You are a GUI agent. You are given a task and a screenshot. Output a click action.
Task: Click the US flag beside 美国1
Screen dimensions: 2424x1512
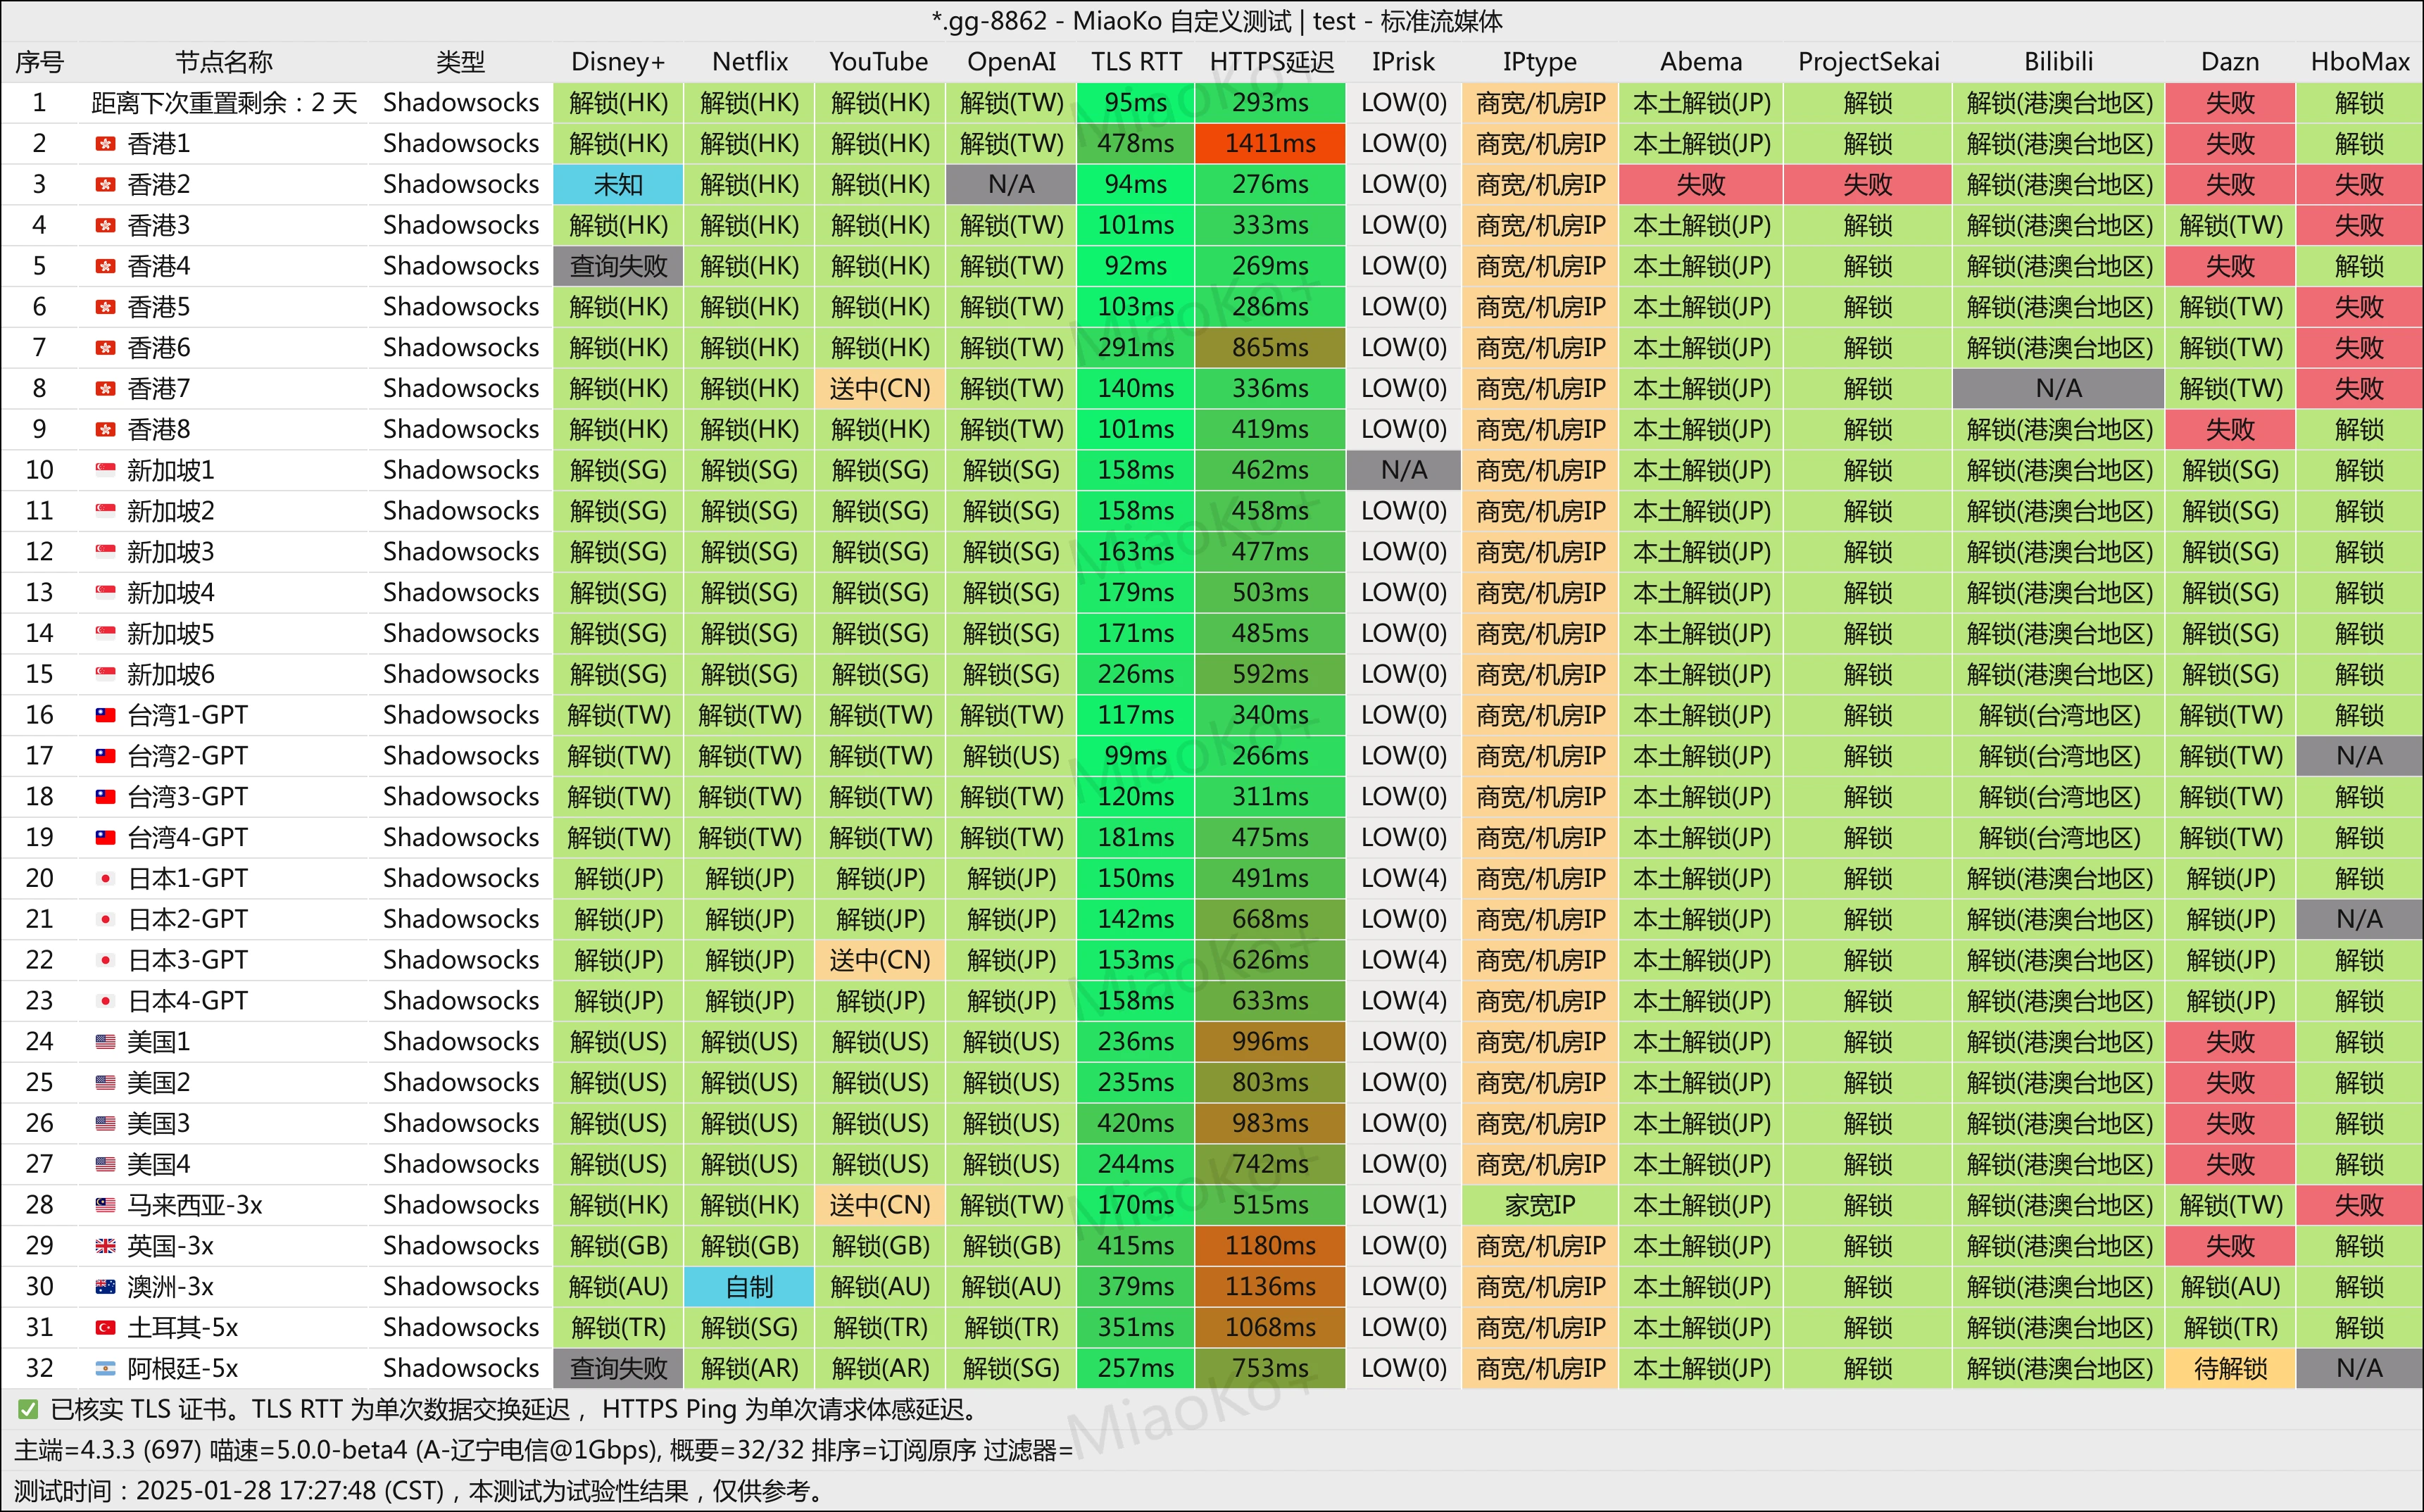point(105,1042)
